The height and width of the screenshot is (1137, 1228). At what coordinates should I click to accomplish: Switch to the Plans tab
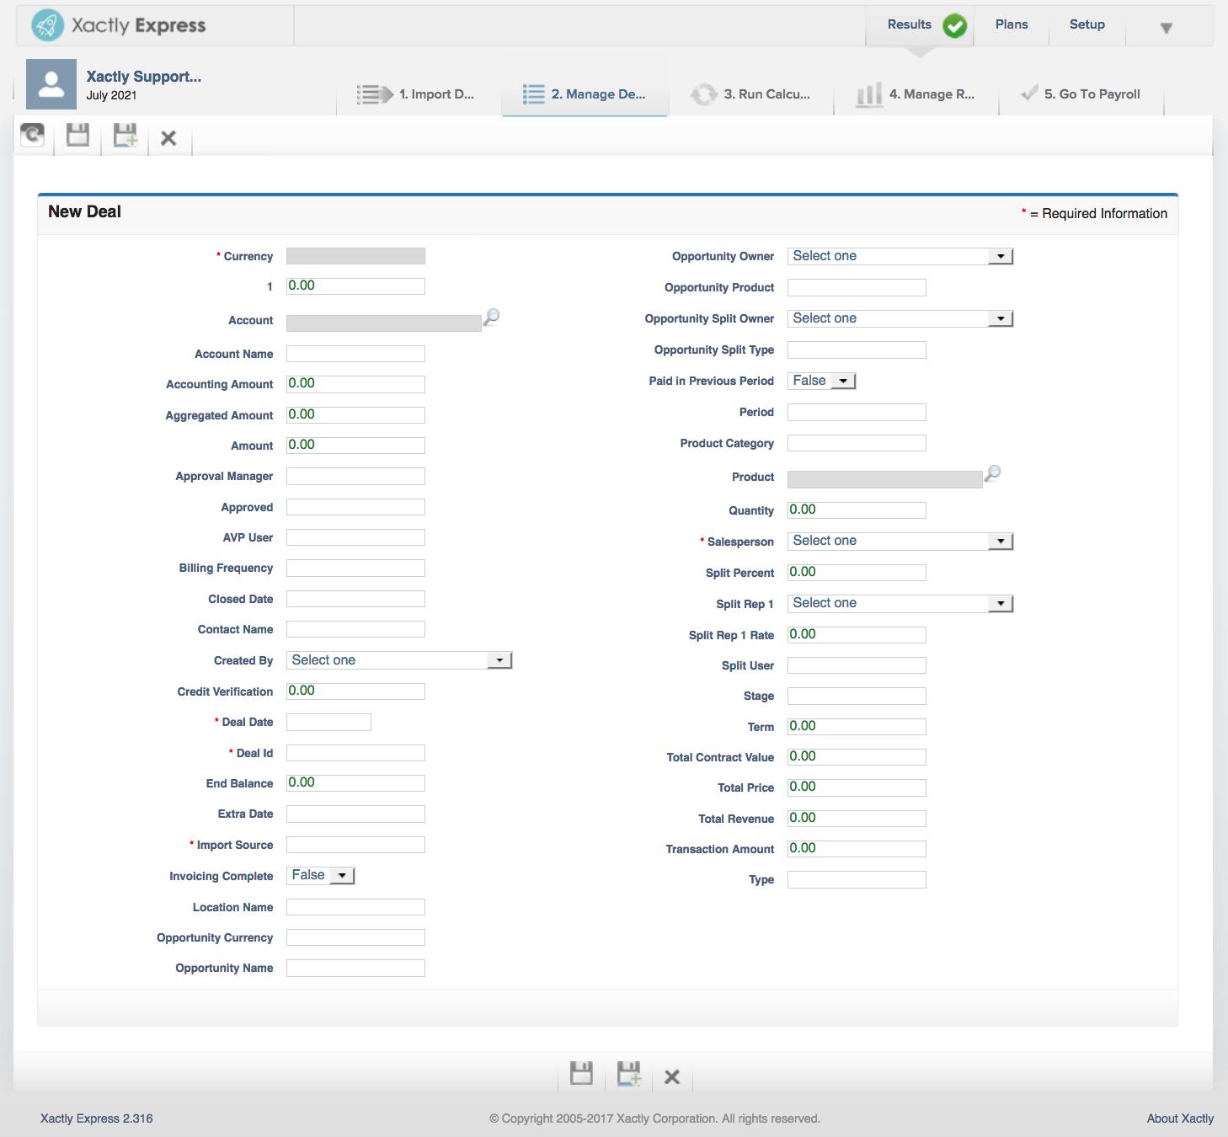pos(1012,24)
